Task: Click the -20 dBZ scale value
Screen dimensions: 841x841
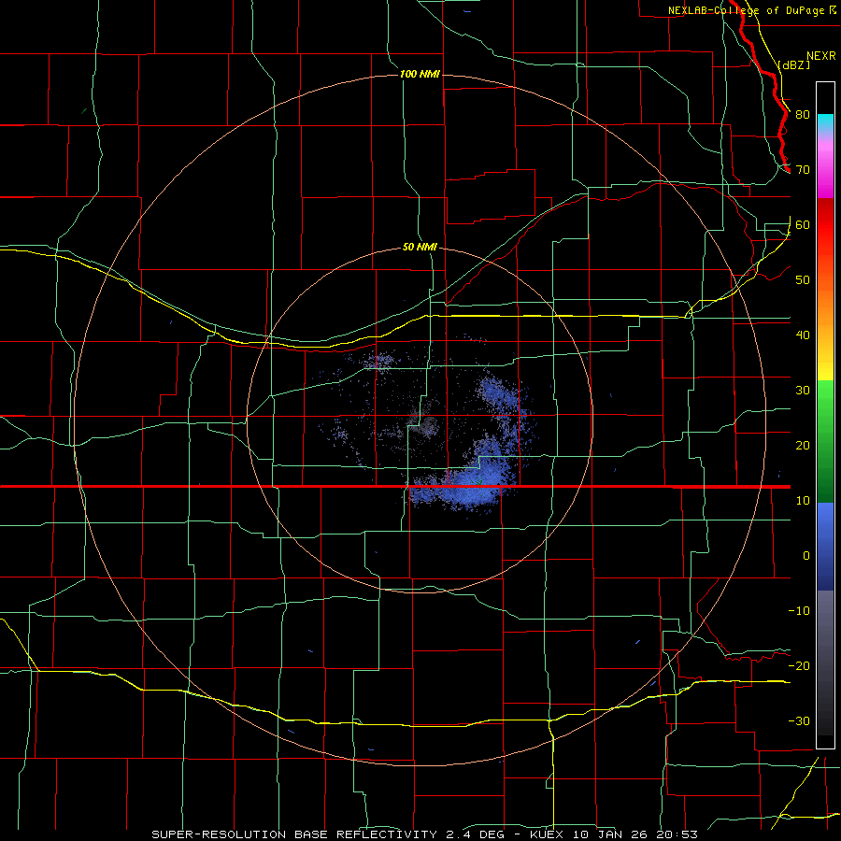Action: click(x=799, y=666)
